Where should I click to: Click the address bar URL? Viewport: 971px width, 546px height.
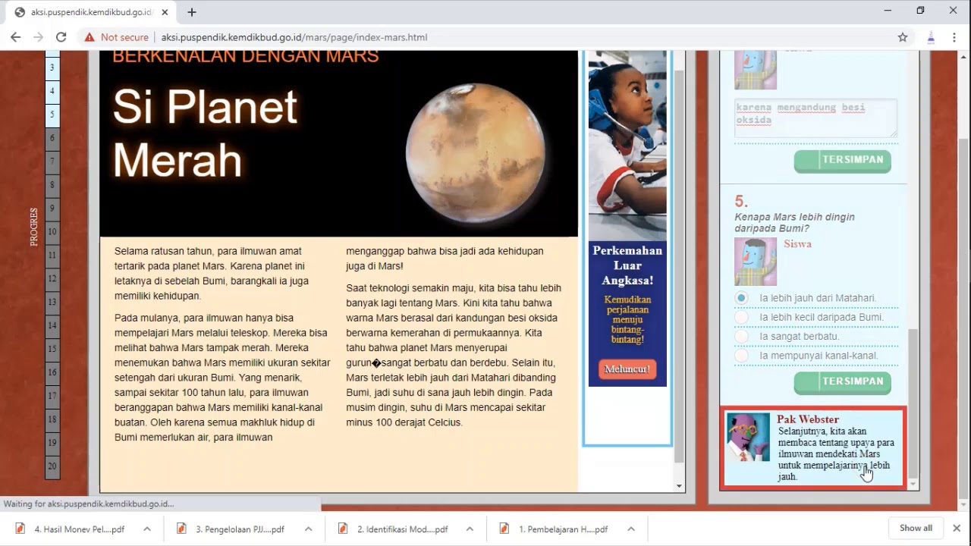(294, 37)
